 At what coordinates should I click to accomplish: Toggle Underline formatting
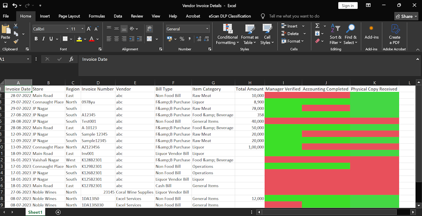click(x=51, y=39)
